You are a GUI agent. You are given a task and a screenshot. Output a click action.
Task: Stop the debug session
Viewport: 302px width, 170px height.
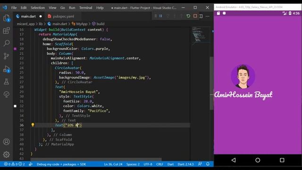click(195, 16)
